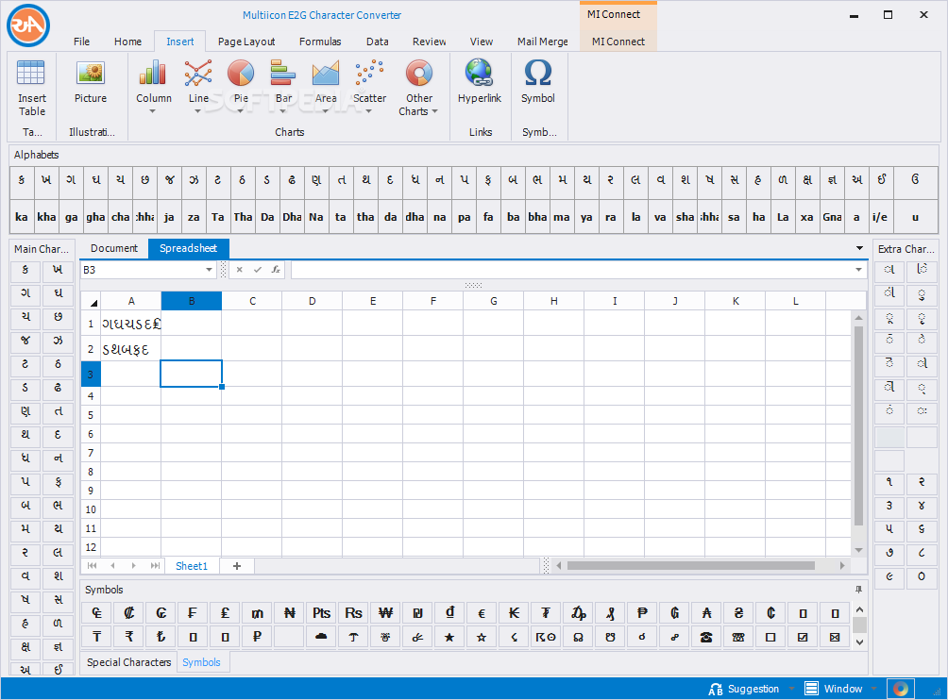Select the Sheet1 sheet tab
Viewport: 948px width, 700px height.
192,566
